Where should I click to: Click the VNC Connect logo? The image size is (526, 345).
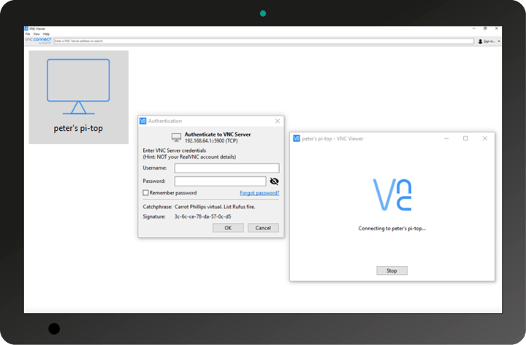39,41
